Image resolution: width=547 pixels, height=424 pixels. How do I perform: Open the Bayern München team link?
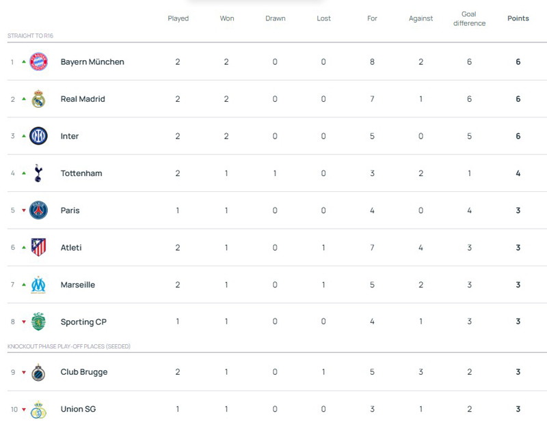[92, 62]
